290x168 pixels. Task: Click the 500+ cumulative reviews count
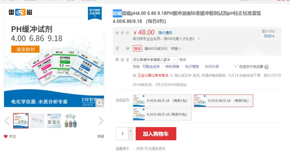269,36
